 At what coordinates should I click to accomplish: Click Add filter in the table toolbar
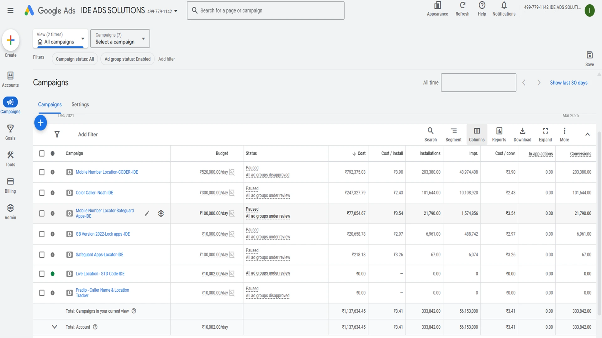coord(88,134)
